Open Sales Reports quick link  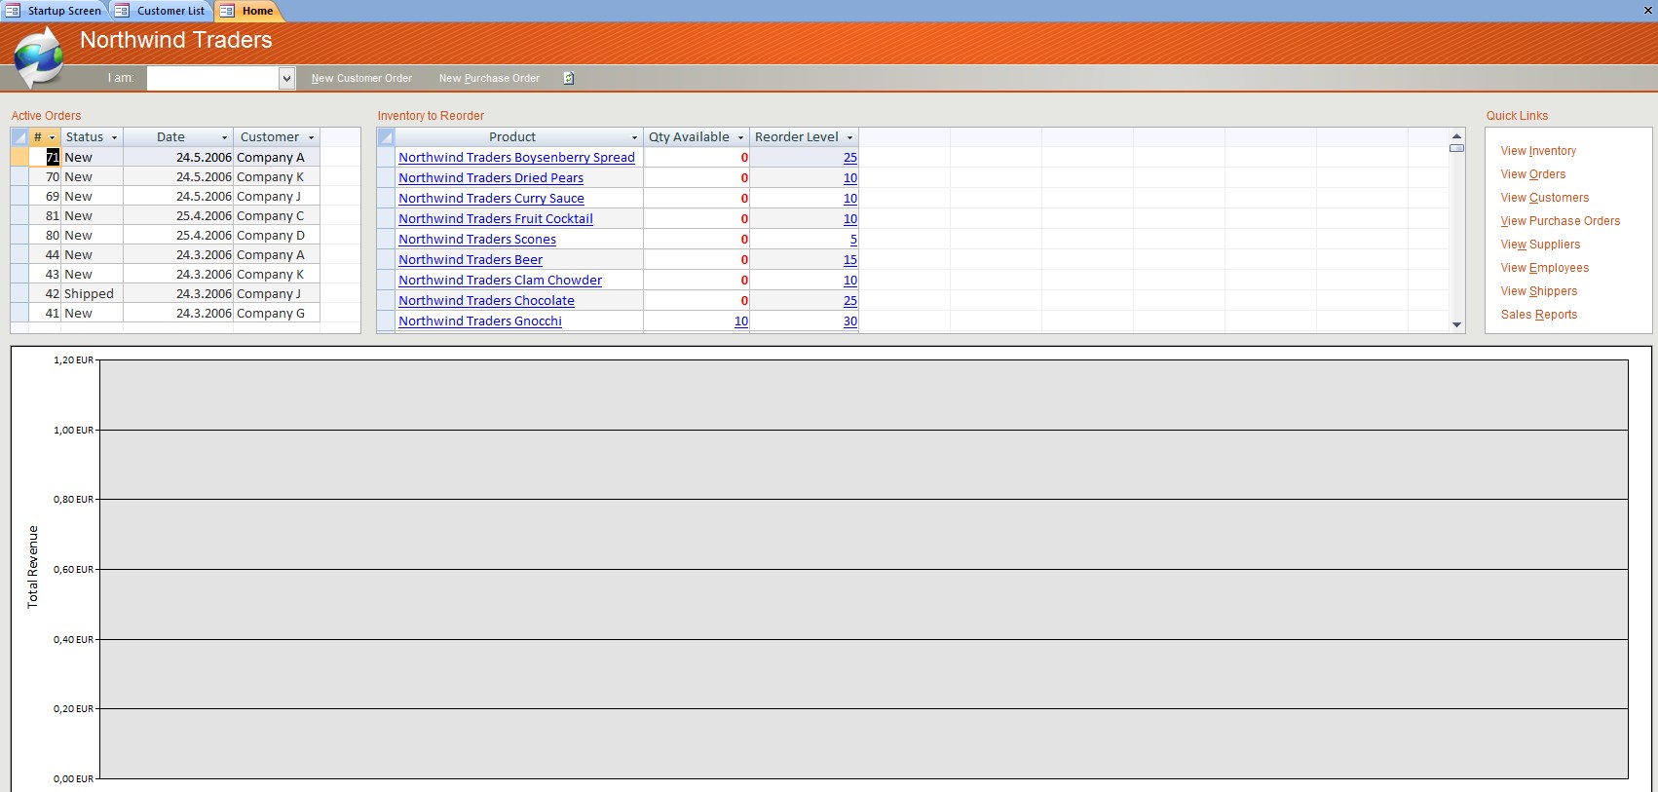(x=1539, y=315)
